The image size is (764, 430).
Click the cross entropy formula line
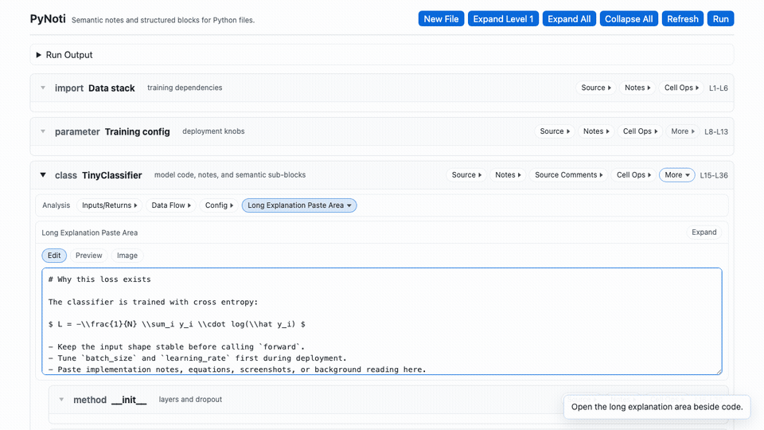[177, 324]
